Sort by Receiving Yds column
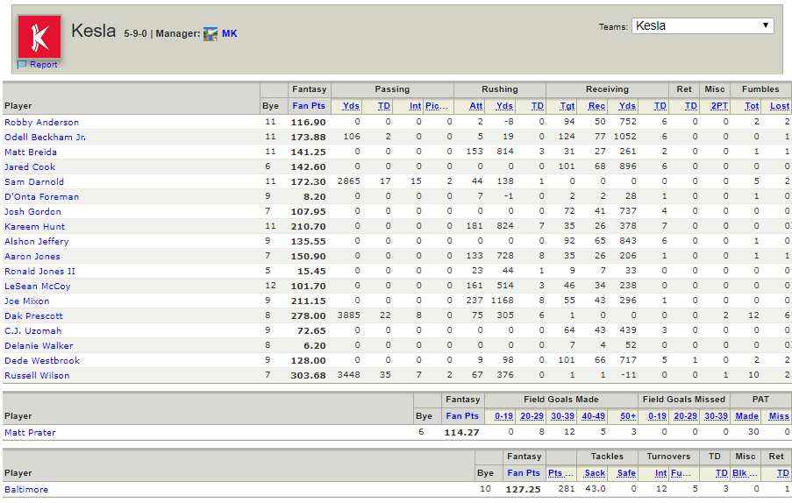 pyautogui.click(x=627, y=105)
